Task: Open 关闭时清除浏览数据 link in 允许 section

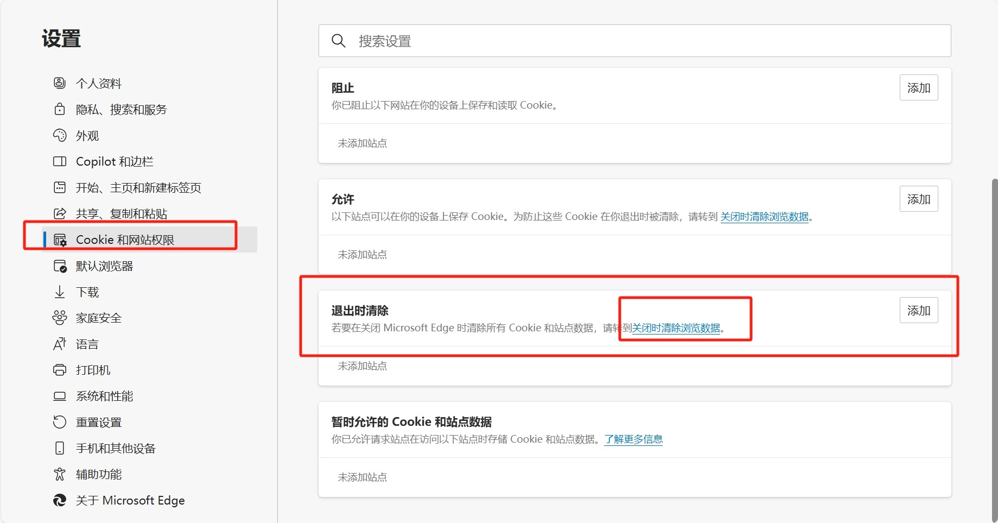Action: 764,217
